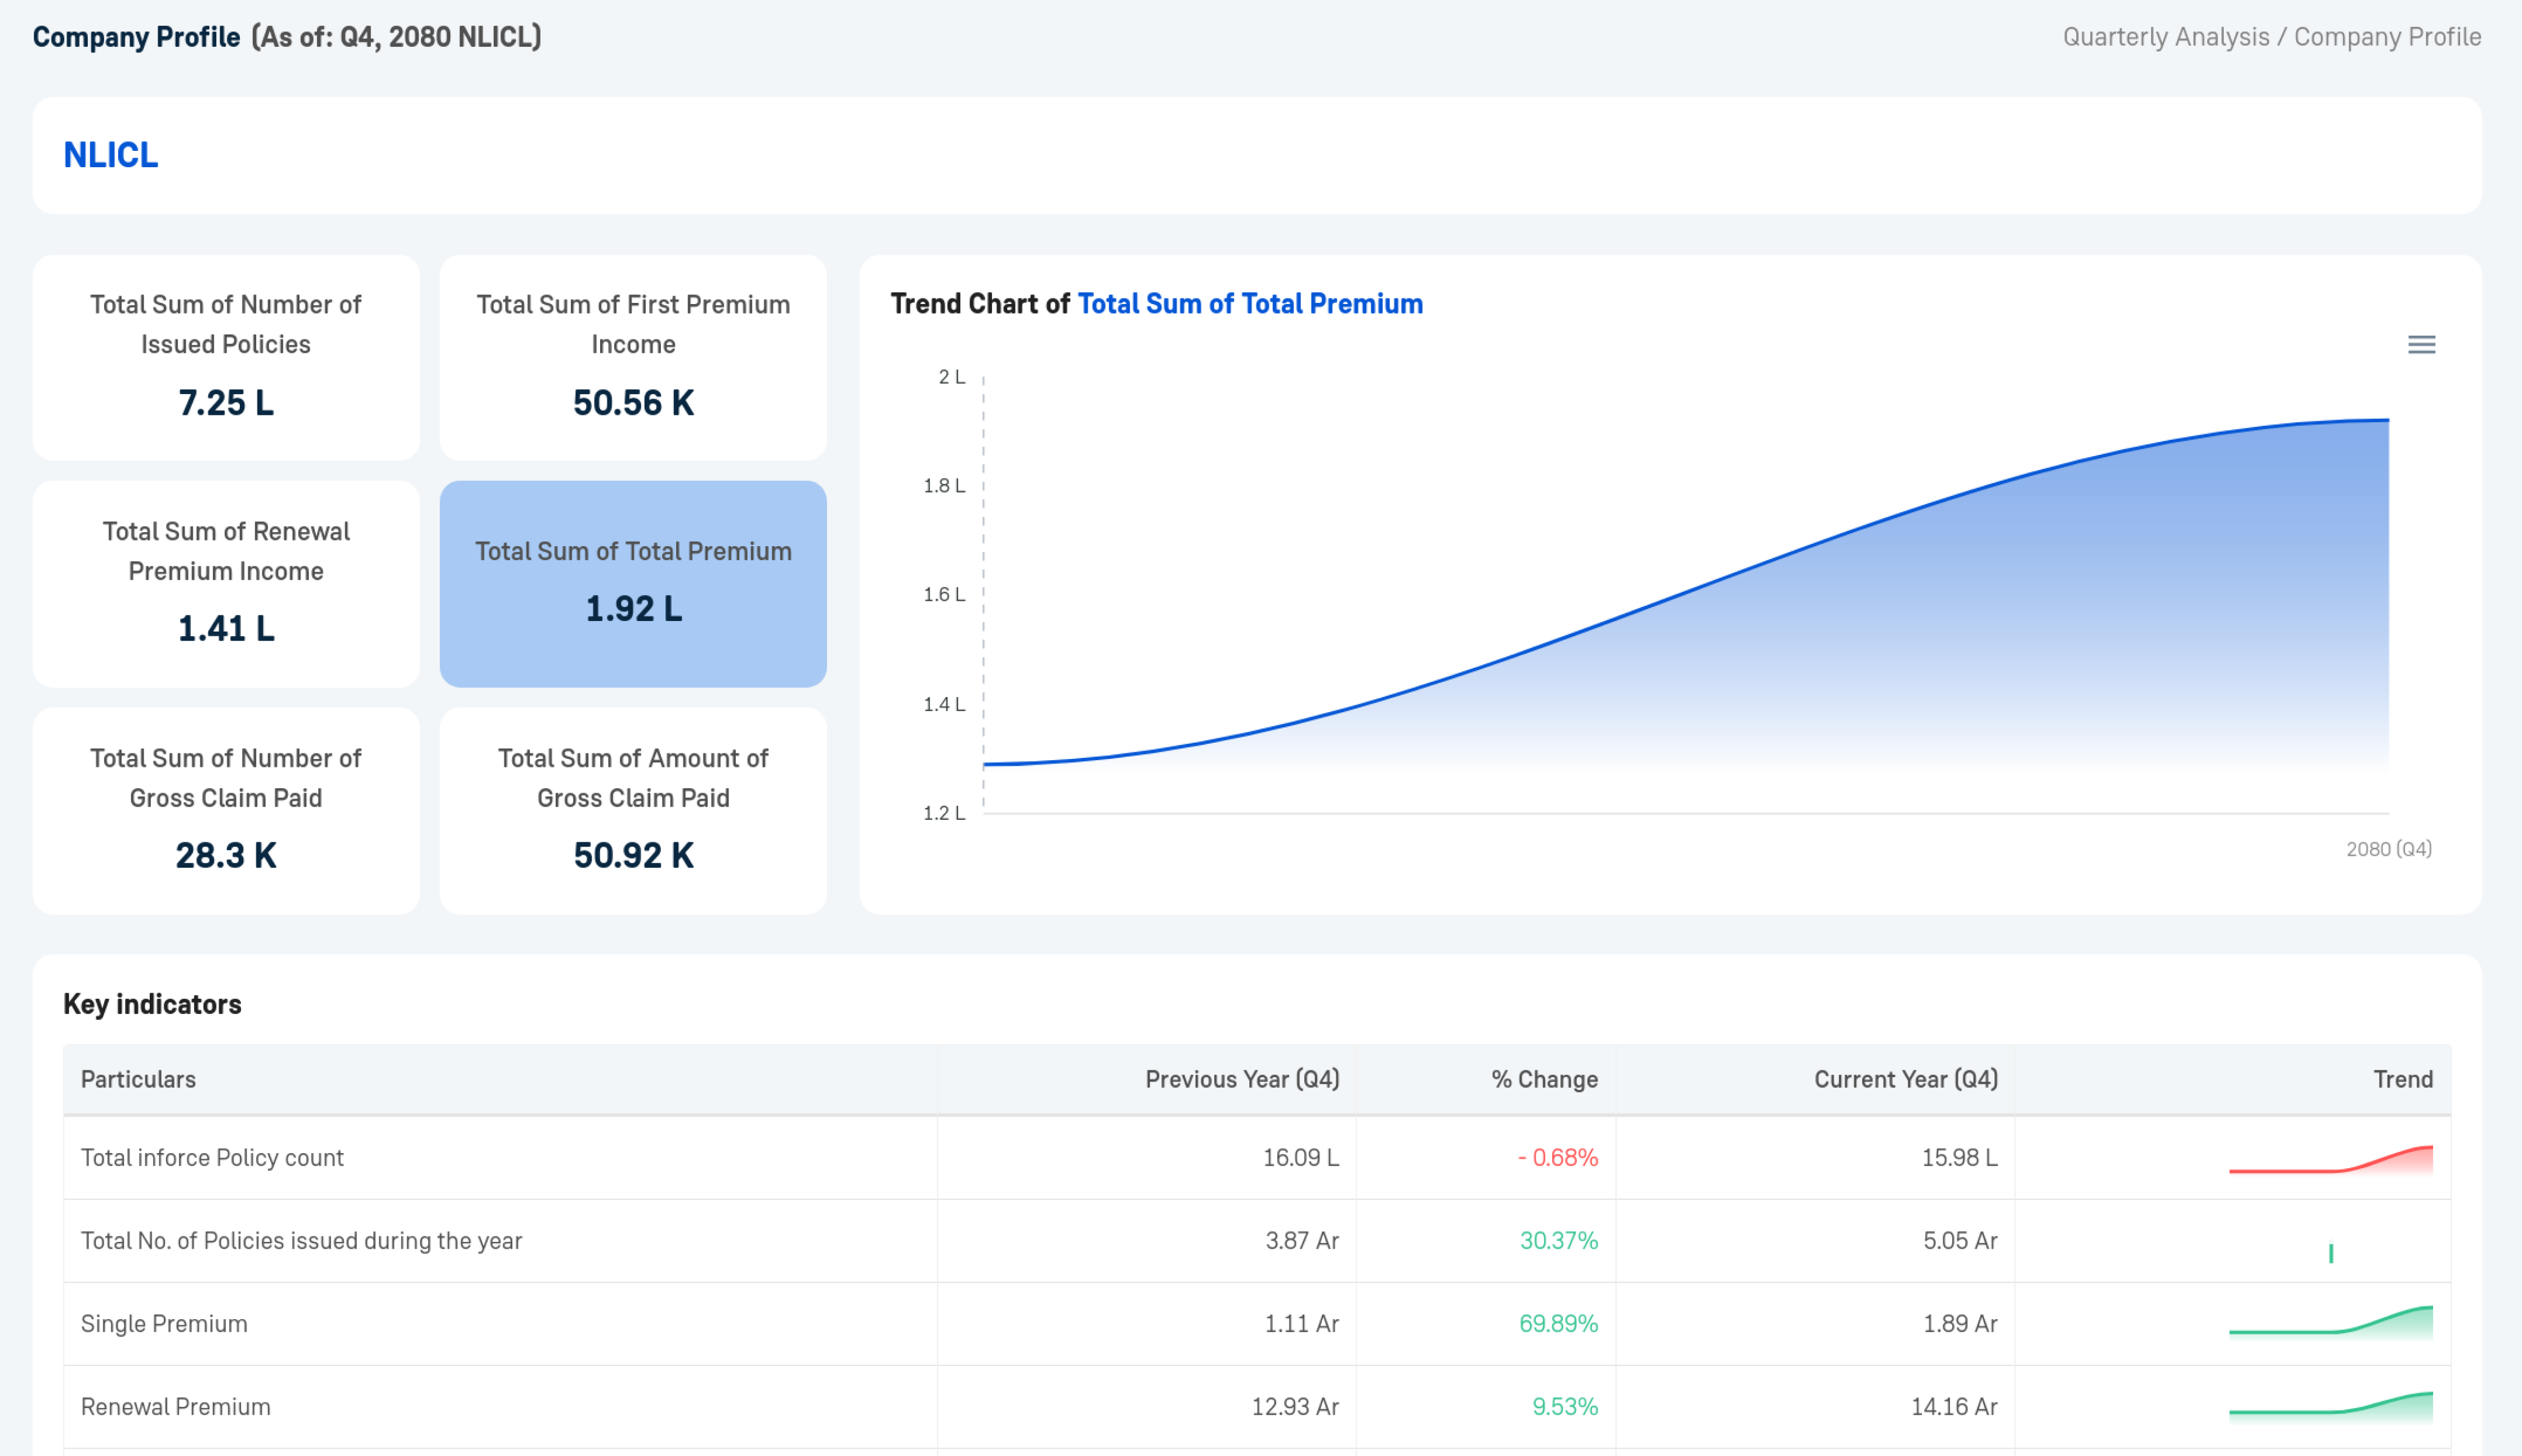Screen dimensions: 2522x1456
Task: Click the Total No. of Policies issued row
Action: tap(301, 1241)
